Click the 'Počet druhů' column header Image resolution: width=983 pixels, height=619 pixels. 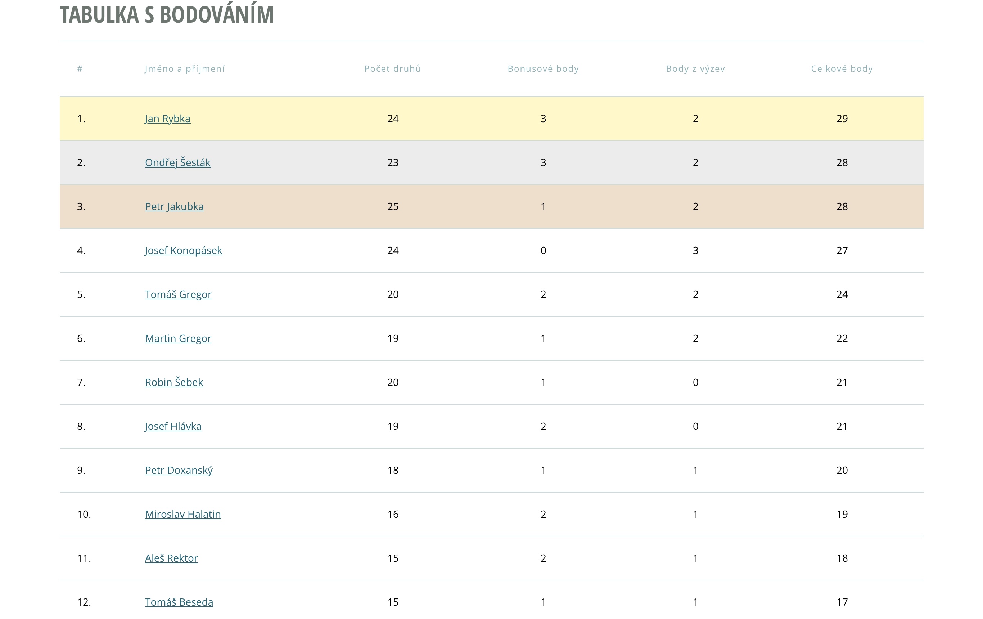(393, 69)
